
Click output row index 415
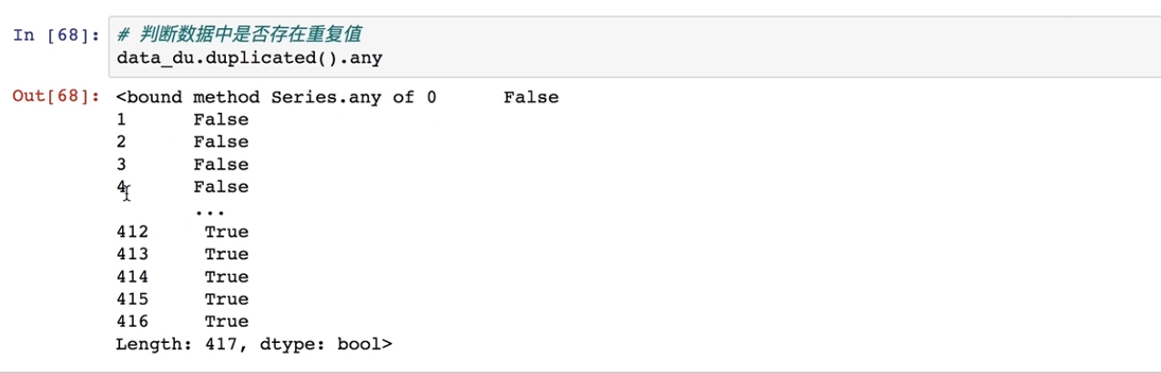(132, 298)
